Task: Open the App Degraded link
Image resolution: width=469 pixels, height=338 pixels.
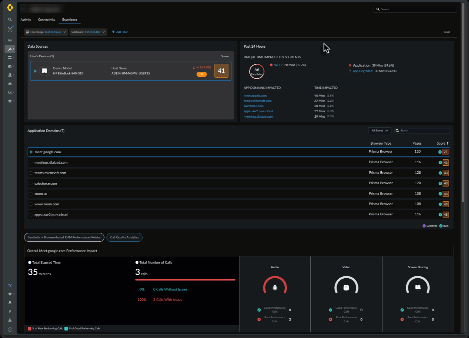Action: click(x=363, y=71)
